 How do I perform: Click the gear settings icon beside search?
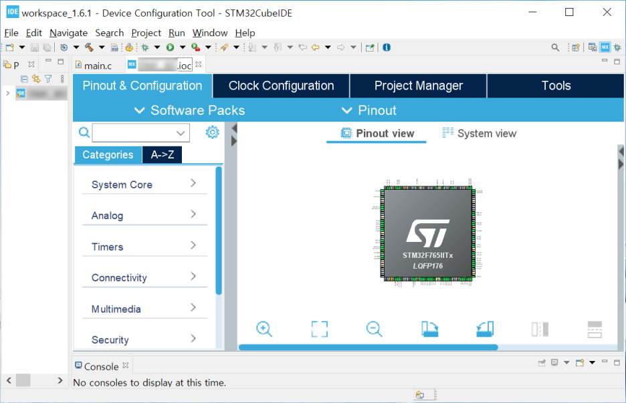[x=213, y=132]
